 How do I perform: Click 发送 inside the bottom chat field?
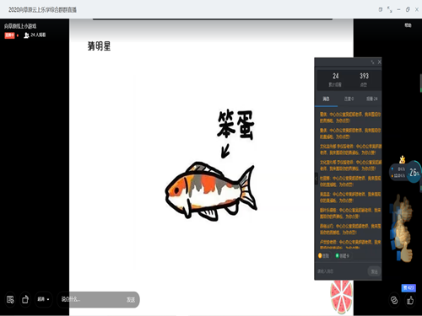tap(131, 300)
